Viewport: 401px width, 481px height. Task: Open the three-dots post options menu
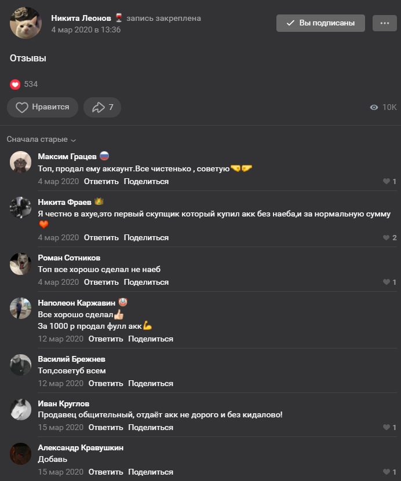[384, 23]
